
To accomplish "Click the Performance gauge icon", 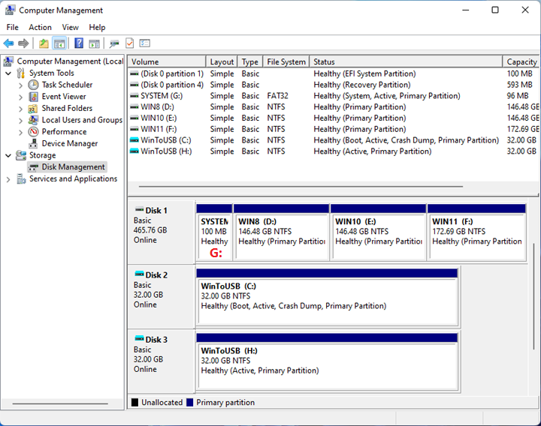I will (x=34, y=131).
